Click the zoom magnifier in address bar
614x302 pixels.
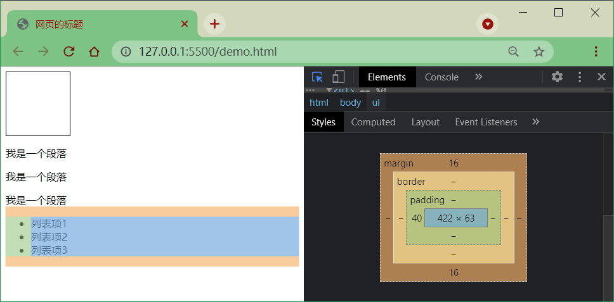(513, 51)
